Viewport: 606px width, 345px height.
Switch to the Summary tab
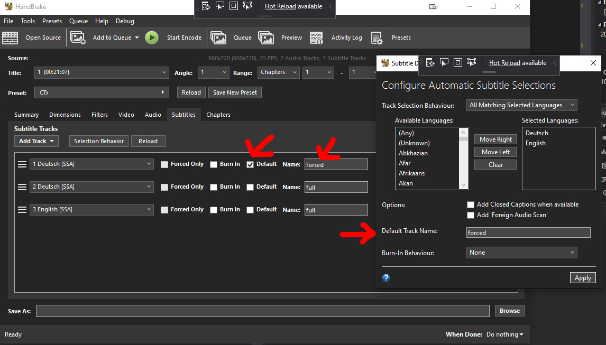point(26,115)
